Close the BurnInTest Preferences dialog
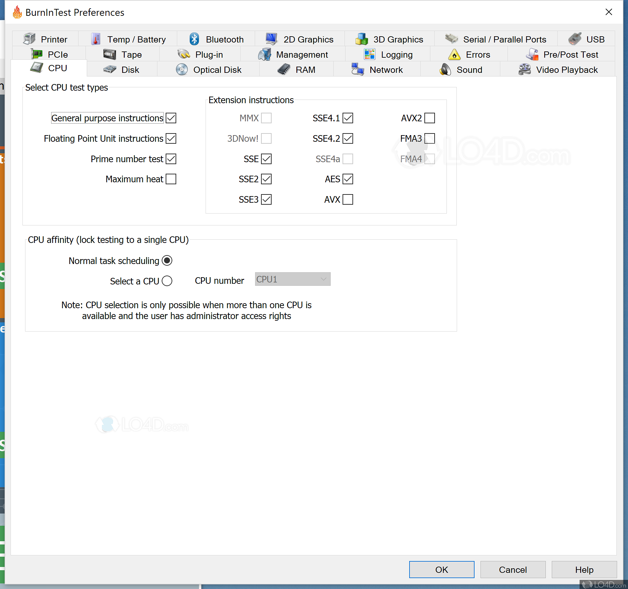 609,12
